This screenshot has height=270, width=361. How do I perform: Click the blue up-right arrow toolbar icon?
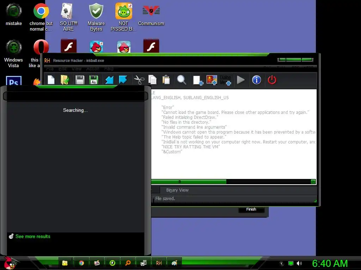pyautogui.click(x=123, y=80)
